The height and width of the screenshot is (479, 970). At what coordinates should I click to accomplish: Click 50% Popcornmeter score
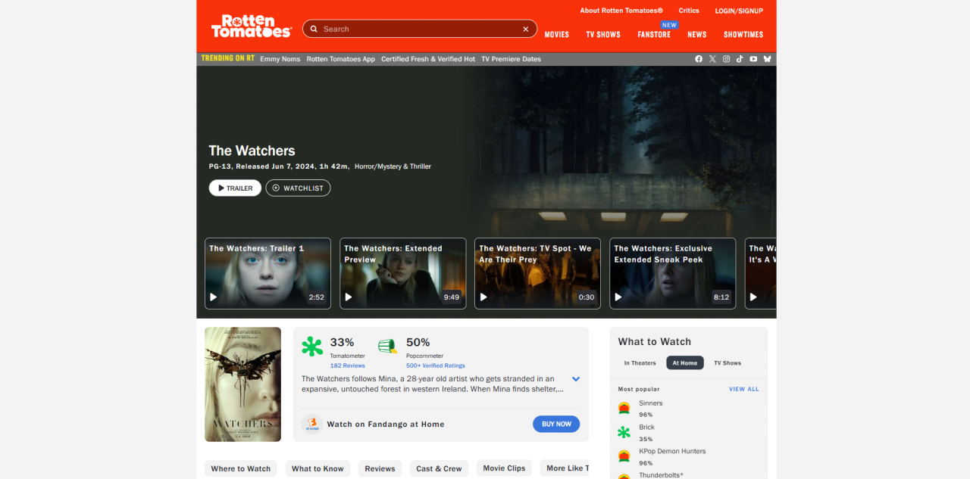(x=418, y=342)
